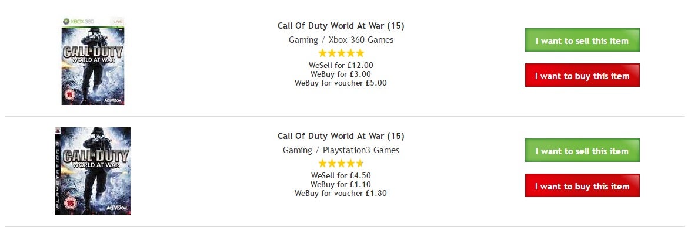Click green sell button for Playstation3 game
The width and height of the screenshot is (691, 227).
click(582, 150)
